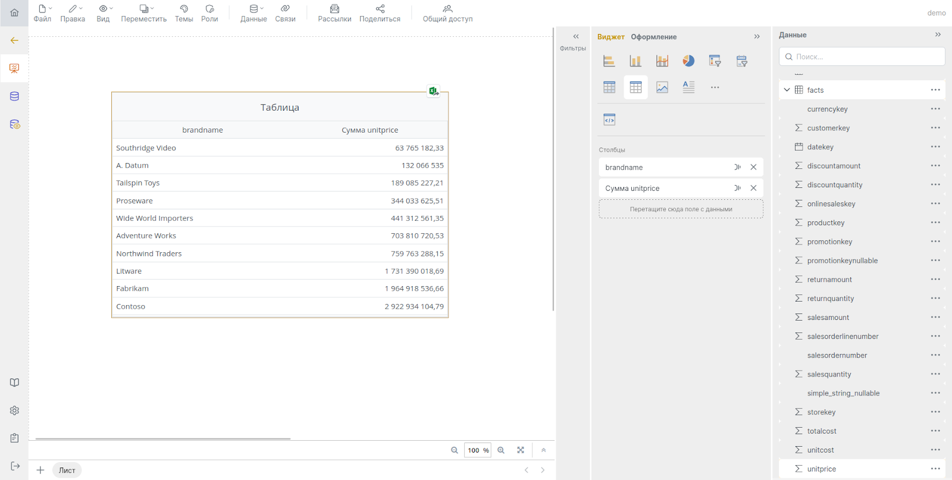Viewport: 952px width, 480px height.
Task: Expand the Фильтры panel
Action: tap(576, 37)
